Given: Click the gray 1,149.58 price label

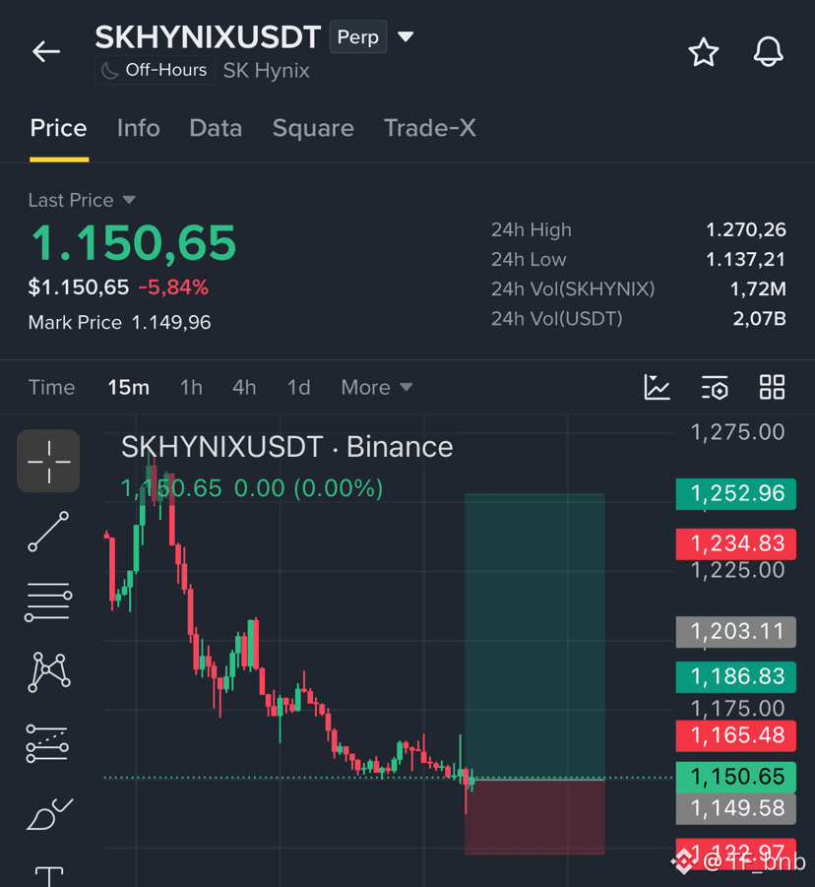Looking at the screenshot, I should pos(736,809).
